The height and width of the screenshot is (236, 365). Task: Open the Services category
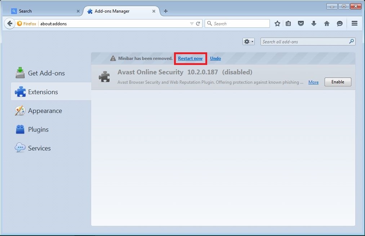click(51, 148)
